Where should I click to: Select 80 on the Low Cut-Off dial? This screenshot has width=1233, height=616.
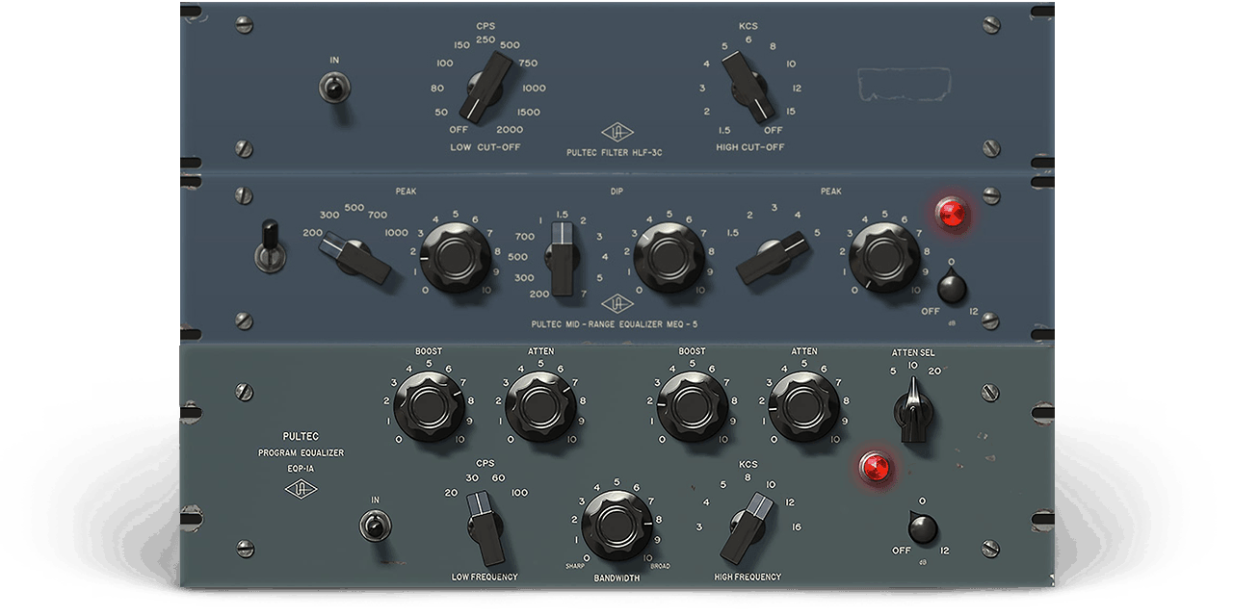coord(438,88)
